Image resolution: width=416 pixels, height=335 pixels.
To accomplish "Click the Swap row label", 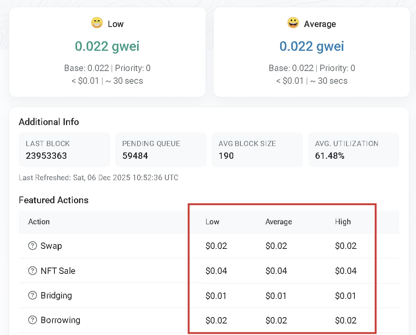I will [x=51, y=246].
